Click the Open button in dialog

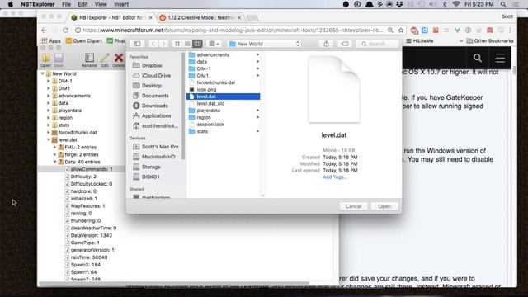click(384, 206)
